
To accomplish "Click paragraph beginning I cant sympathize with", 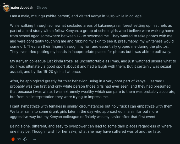I will tap(92, 111).
